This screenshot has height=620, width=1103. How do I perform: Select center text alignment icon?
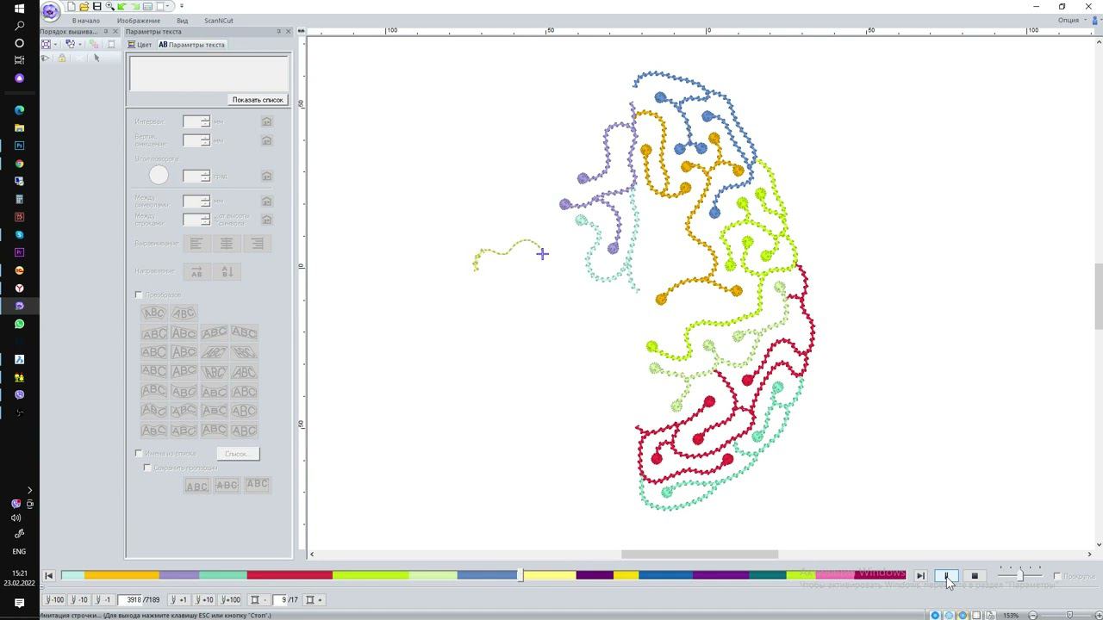pos(227,244)
